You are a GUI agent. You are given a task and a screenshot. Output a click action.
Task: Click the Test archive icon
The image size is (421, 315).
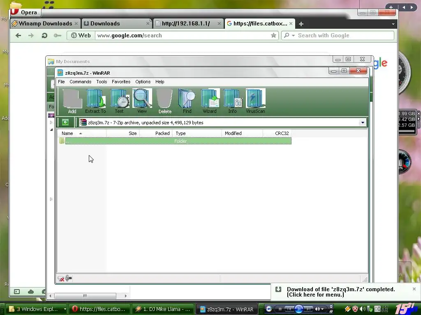[x=119, y=101]
